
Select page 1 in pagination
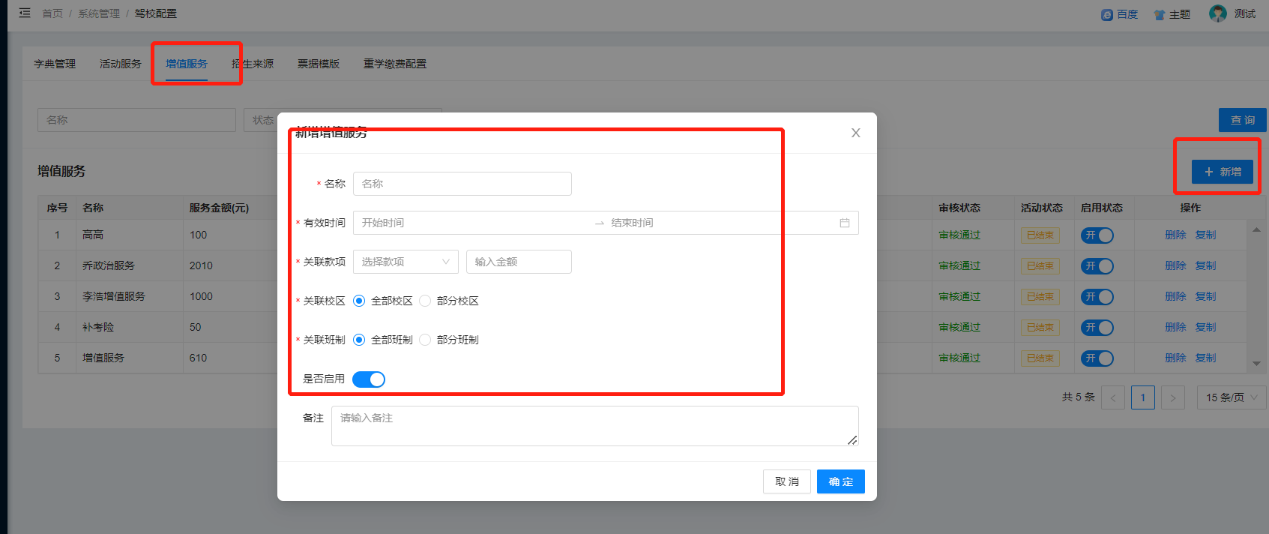pos(1143,397)
